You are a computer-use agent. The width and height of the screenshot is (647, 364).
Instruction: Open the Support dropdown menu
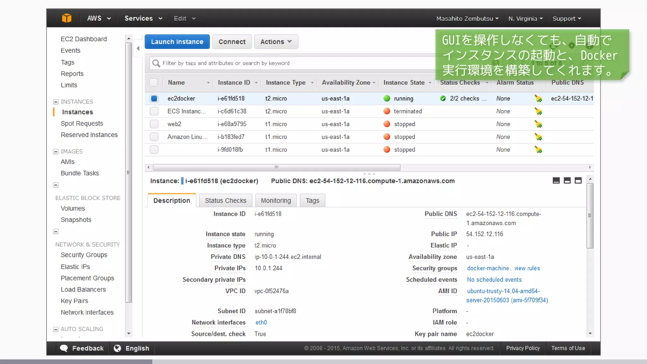567,19
